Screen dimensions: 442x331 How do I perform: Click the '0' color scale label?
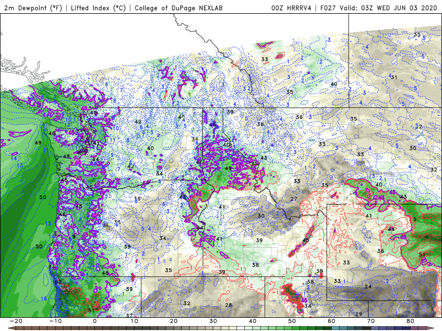94,321
